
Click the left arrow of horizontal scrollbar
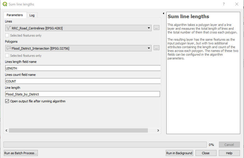(x=6, y=131)
